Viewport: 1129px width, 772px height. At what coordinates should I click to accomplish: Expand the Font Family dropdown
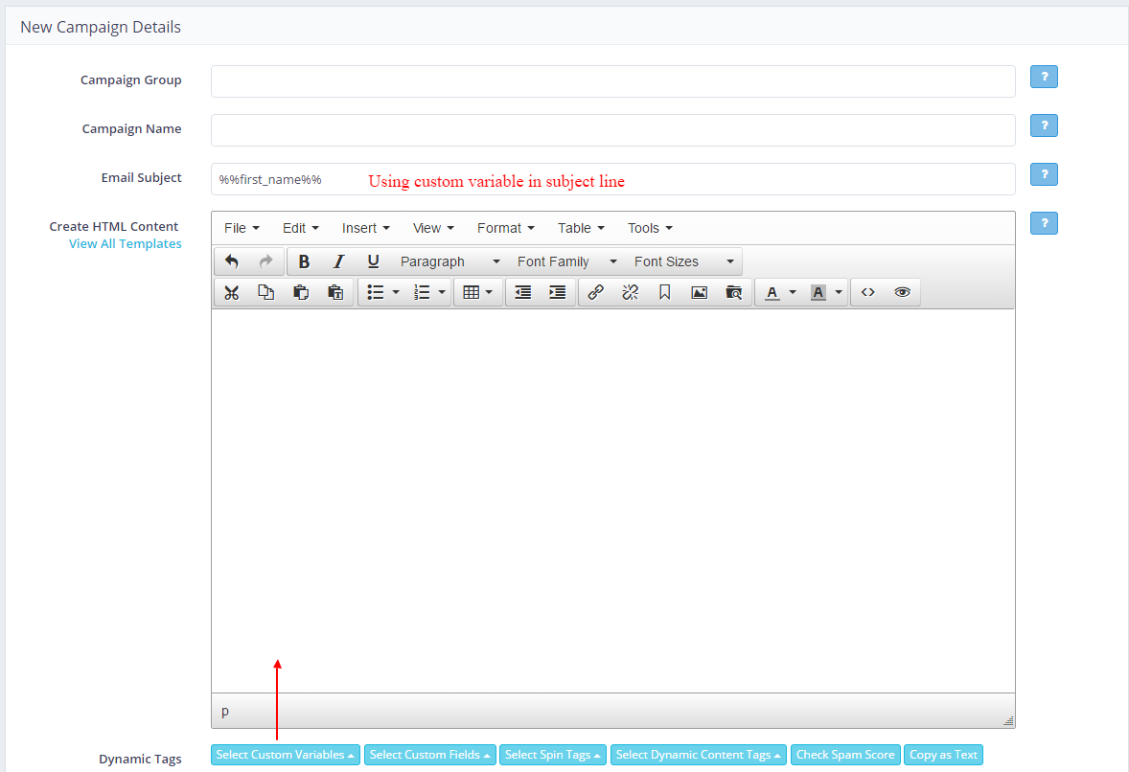click(566, 261)
